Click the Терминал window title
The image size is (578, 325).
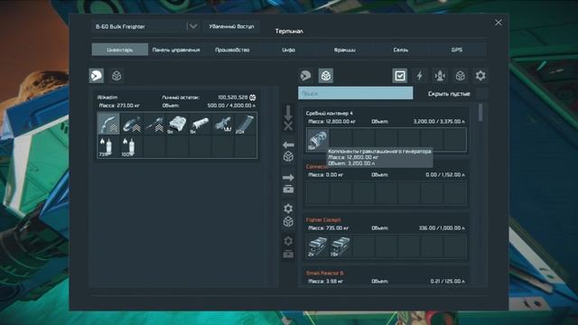coord(289,32)
